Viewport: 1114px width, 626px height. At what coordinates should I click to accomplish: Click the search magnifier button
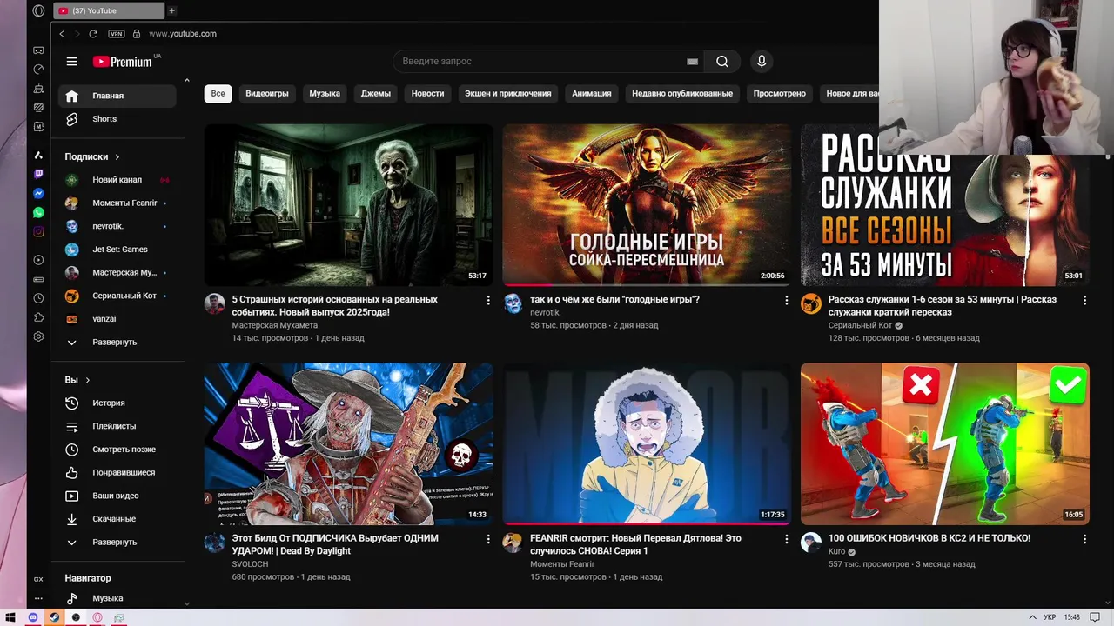coord(722,62)
